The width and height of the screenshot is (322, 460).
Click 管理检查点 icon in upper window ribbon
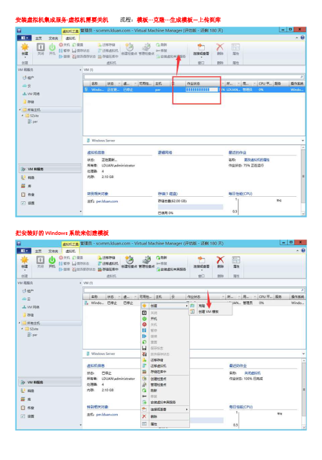click(146, 47)
